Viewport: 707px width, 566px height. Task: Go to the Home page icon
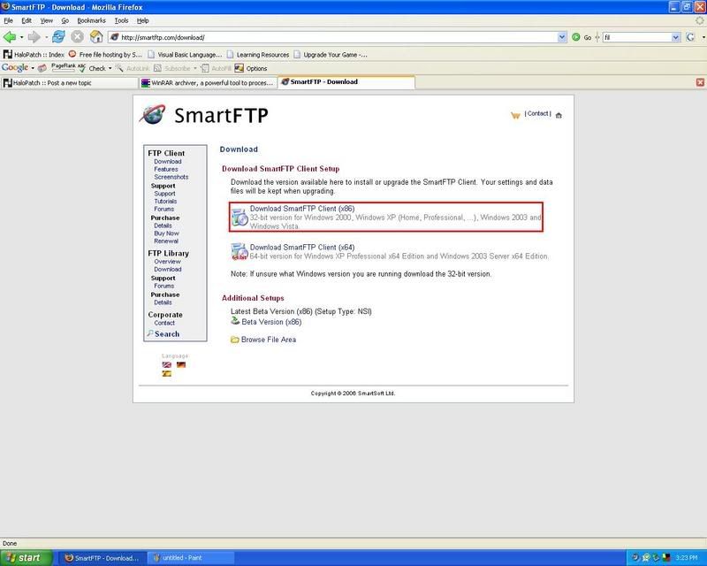(96, 36)
